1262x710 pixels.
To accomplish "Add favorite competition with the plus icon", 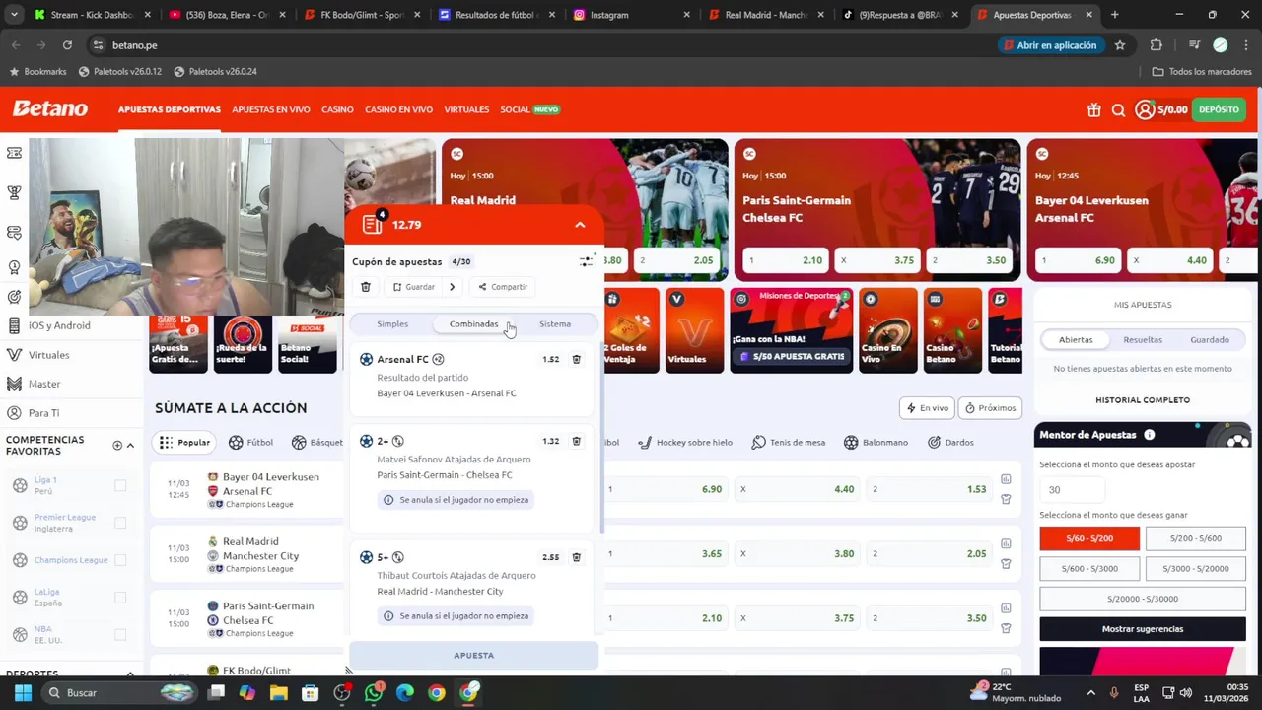I will pos(116,446).
